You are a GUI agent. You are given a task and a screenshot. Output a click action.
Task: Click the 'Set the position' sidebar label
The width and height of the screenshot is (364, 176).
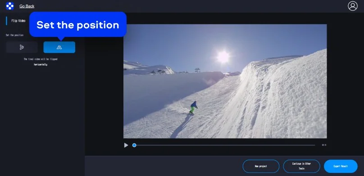click(14, 35)
